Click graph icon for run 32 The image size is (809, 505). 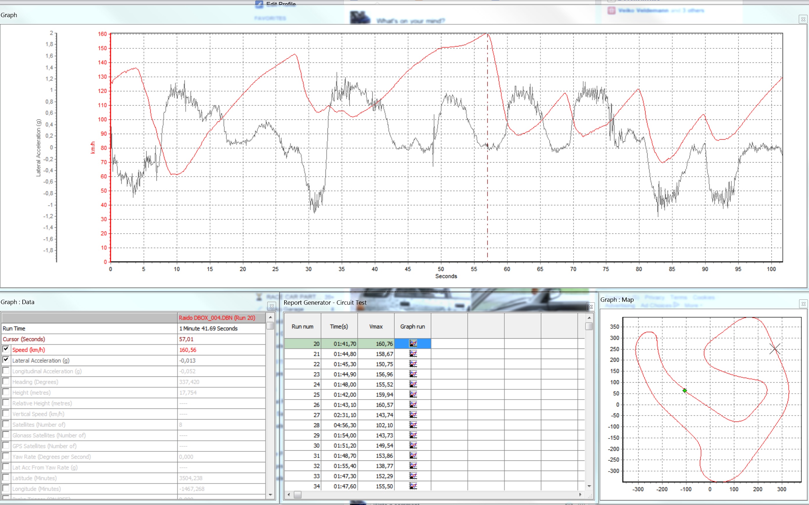(x=413, y=465)
